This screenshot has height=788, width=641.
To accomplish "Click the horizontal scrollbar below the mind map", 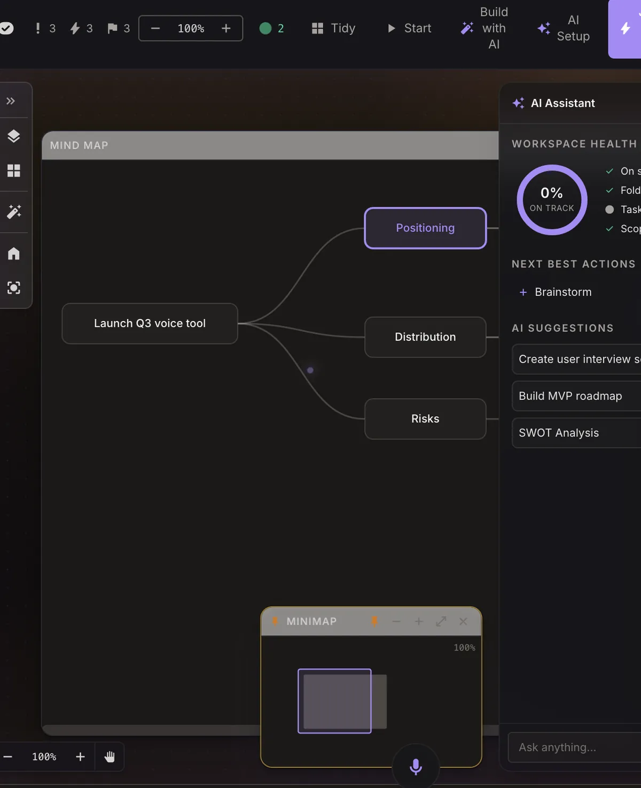I will click(151, 730).
